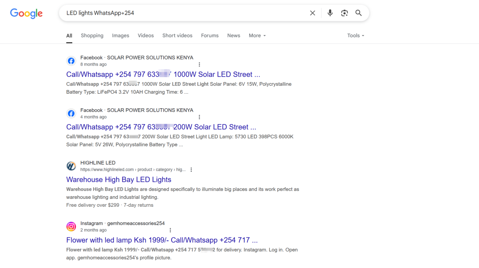479x268 pixels.
Task: Switch to the Shopping tab
Action: (x=92, y=36)
